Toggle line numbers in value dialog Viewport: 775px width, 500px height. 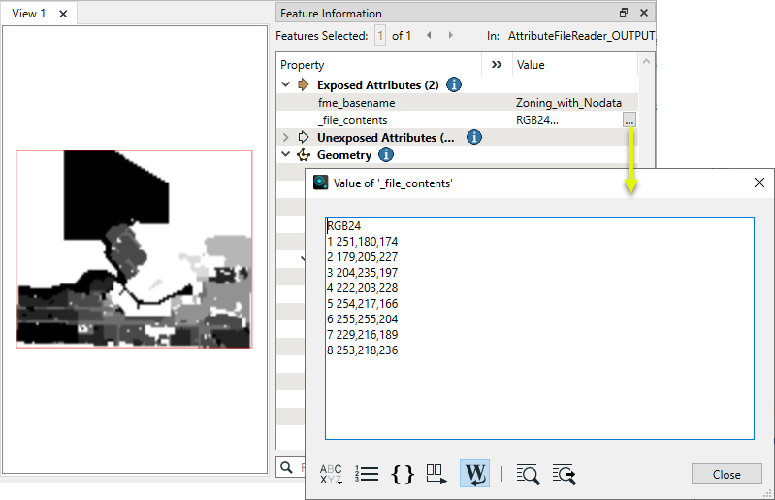[367, 474]
